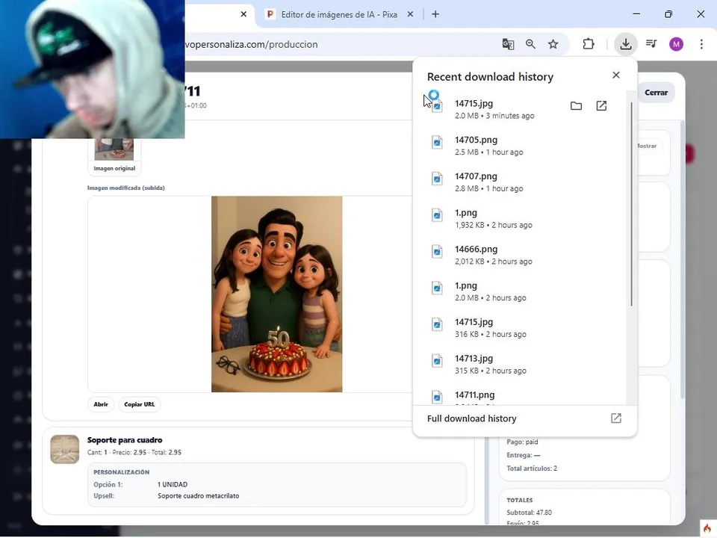The height and width of the screenshot is (538, 717).
Task: Click the Soporte cuadro metacrilato upsell text
Action: pos(199,496)
